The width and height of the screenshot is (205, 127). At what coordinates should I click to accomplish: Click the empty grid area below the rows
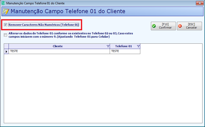click(103, 88)
